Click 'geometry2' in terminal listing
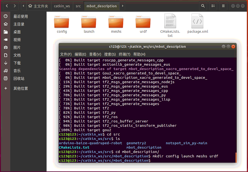The image size is (248, 172). 136,143
